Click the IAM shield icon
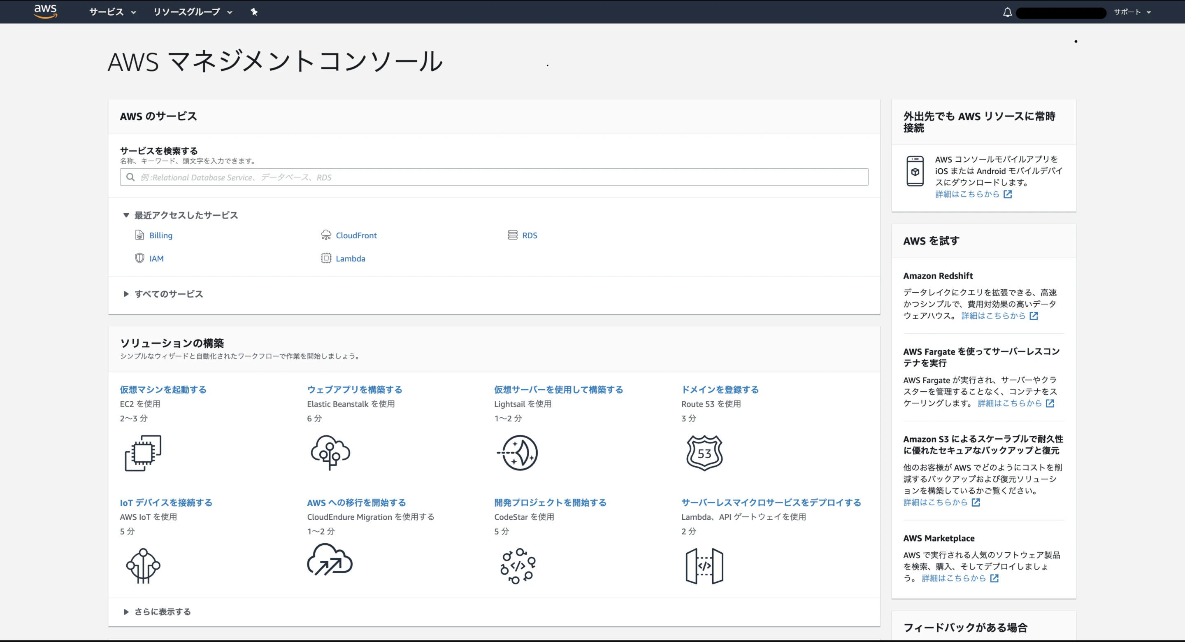This screenshot has width=1185, height=642. [139, 258]
